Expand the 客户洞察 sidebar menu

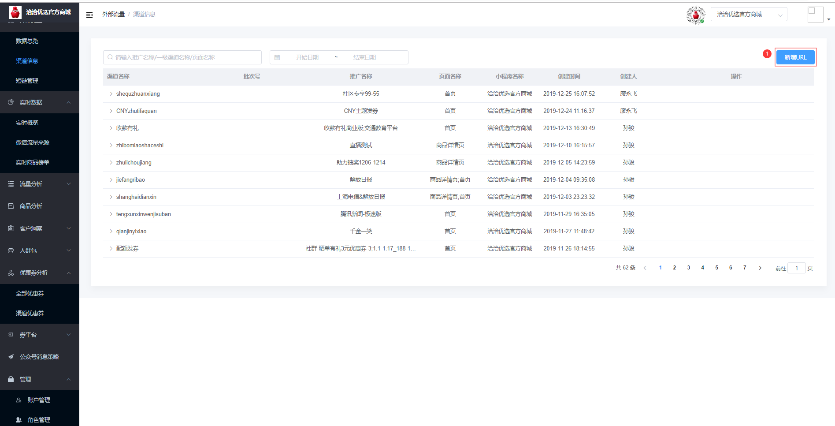pyautogui.click(x=40, y=228)
